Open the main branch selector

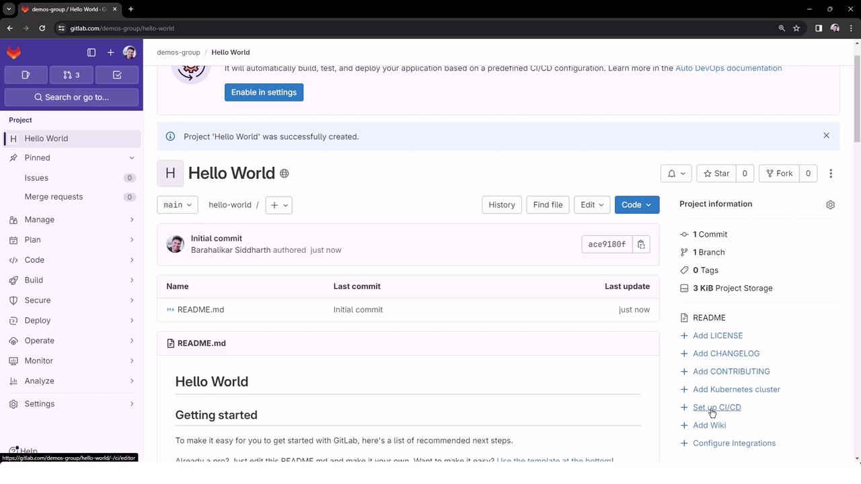[177, 205]
